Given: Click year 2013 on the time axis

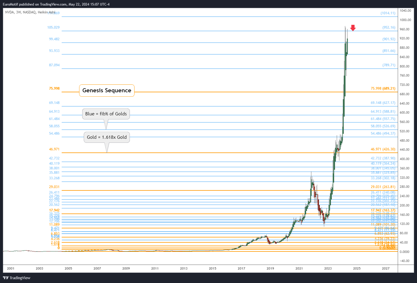Looking at the screenshot, I should (184, 268).
